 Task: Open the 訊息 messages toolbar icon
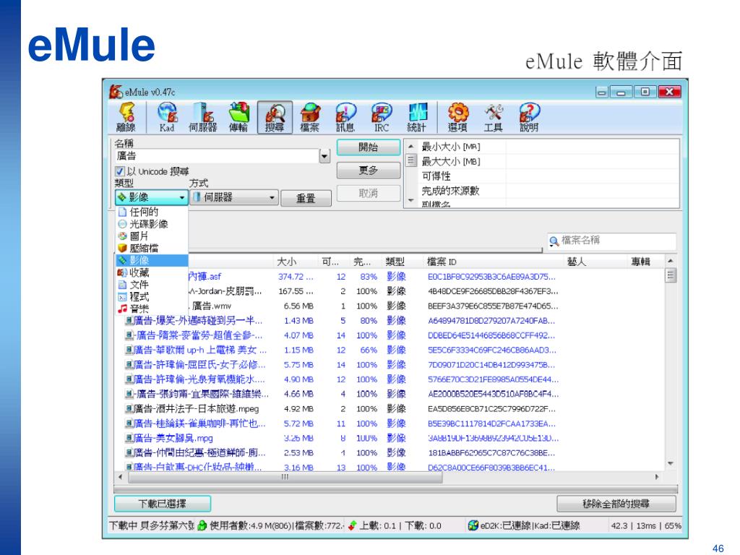345,117
